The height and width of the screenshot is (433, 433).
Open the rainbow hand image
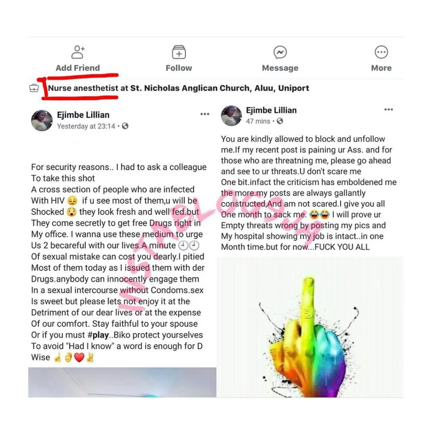(309, 327)
